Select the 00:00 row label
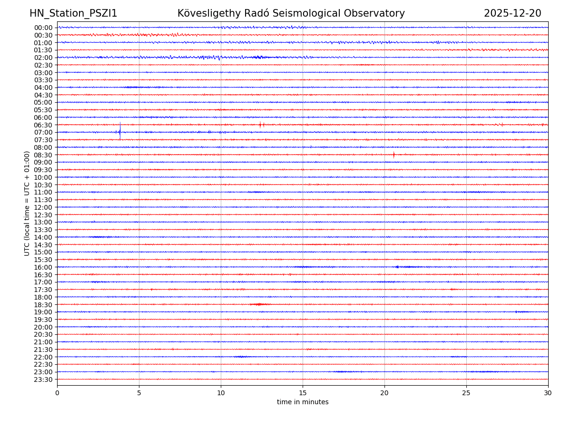This screenshot has width=571, height=428. pyautogui.click(x=43, y=28)
